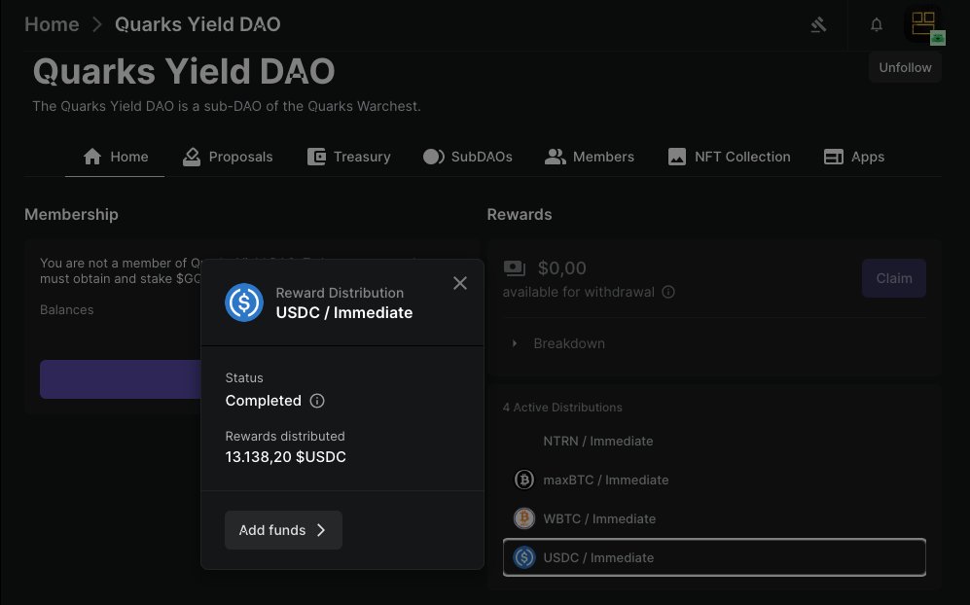Click the USDC token icon in distributions list

pyautogui.click(x=524, y=557)
